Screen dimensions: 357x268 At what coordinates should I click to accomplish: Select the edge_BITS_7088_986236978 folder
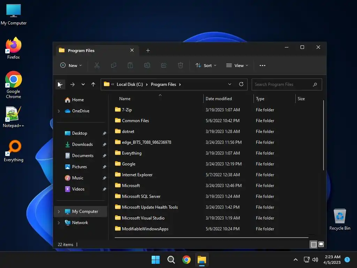click(143, 142)
